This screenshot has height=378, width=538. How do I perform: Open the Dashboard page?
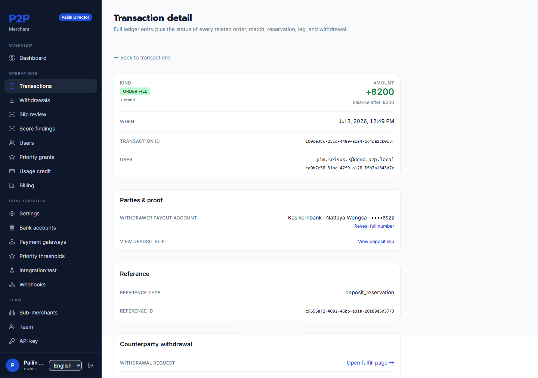pos(50,58)
